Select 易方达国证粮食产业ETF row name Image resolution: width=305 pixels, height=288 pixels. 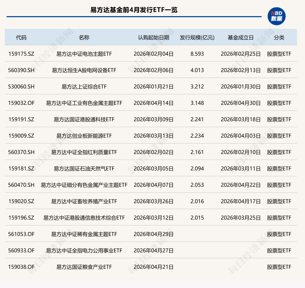click(84, 267)
